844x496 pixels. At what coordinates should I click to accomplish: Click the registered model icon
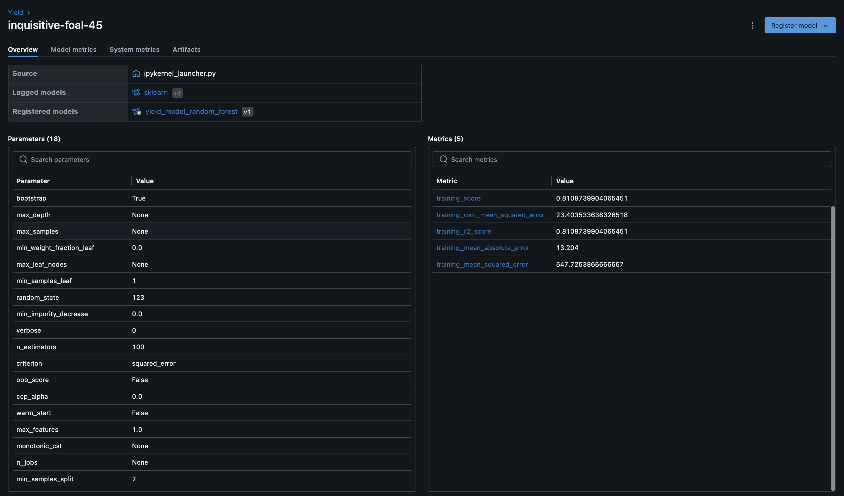[x=136, y=112]
